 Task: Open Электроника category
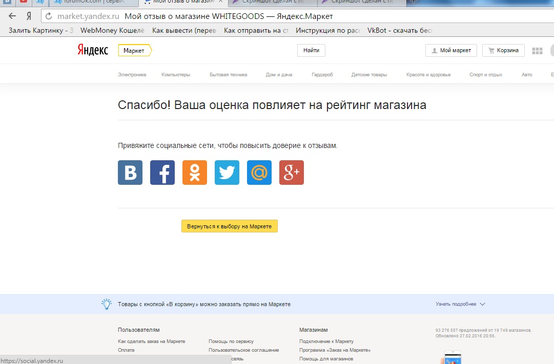coord(132,75)
